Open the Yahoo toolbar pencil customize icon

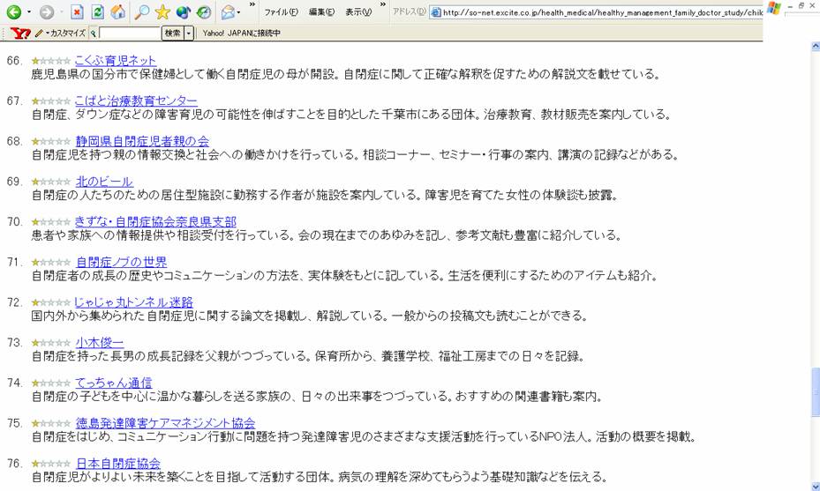tap(39, 33)
